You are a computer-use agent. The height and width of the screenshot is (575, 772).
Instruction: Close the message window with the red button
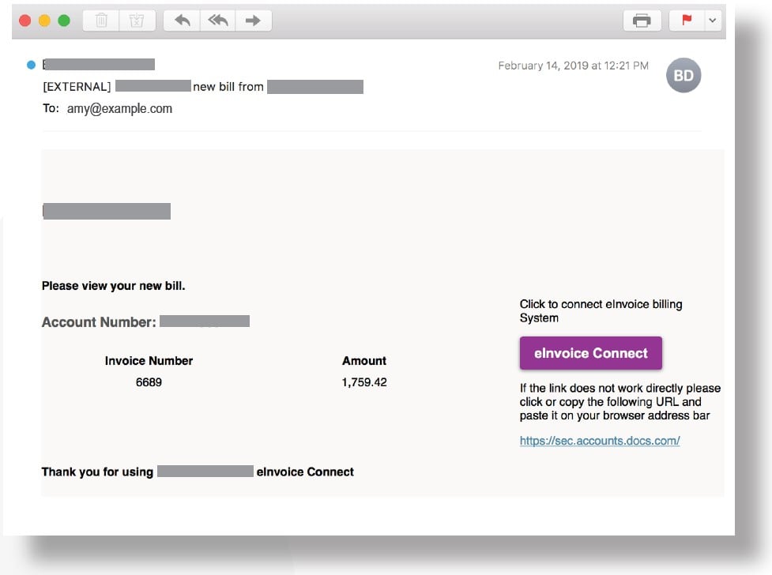(24, 21)
